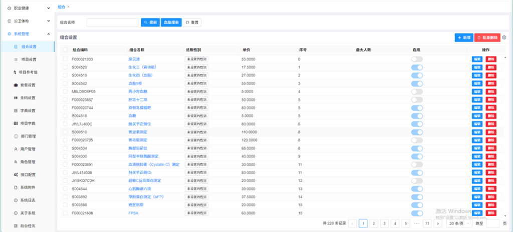The width and height of the screenshot is (513, 232).
Task: Go to the previous page arrow
Action: [x=353, y=223]
